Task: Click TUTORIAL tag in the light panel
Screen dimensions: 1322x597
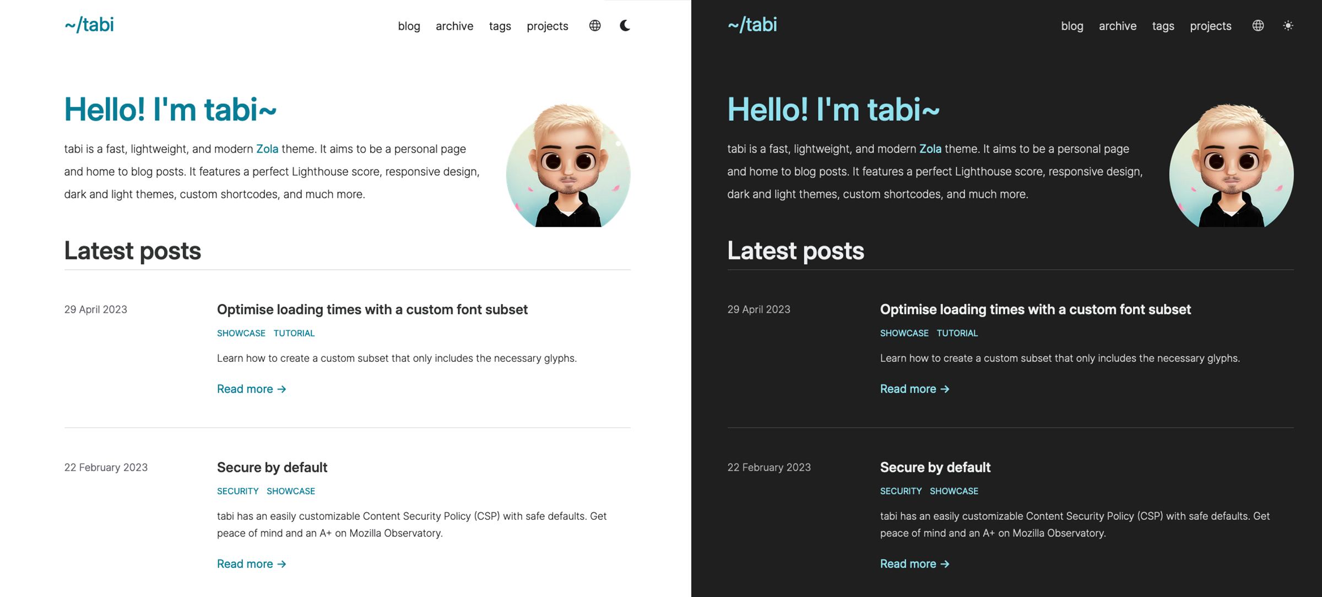Action: click(294, 333)
